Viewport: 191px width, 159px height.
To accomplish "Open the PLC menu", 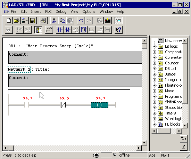I will pos(48,11).
